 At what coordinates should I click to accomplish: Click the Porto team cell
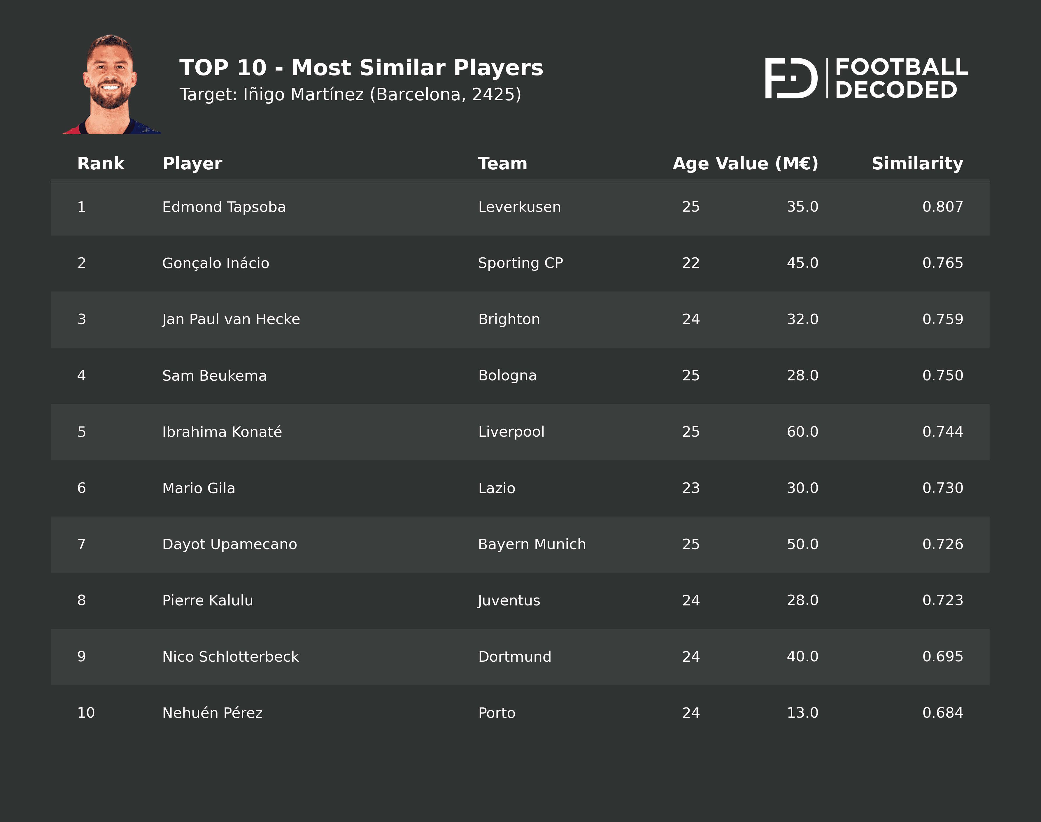coord(496,713)
